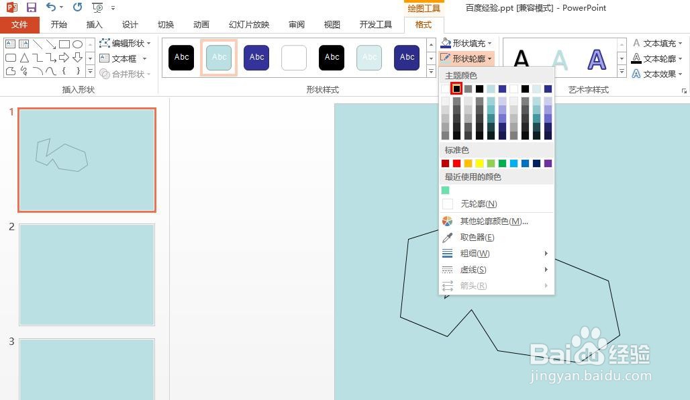Pick the yellow standard color swatch

(x=480, y=163)
